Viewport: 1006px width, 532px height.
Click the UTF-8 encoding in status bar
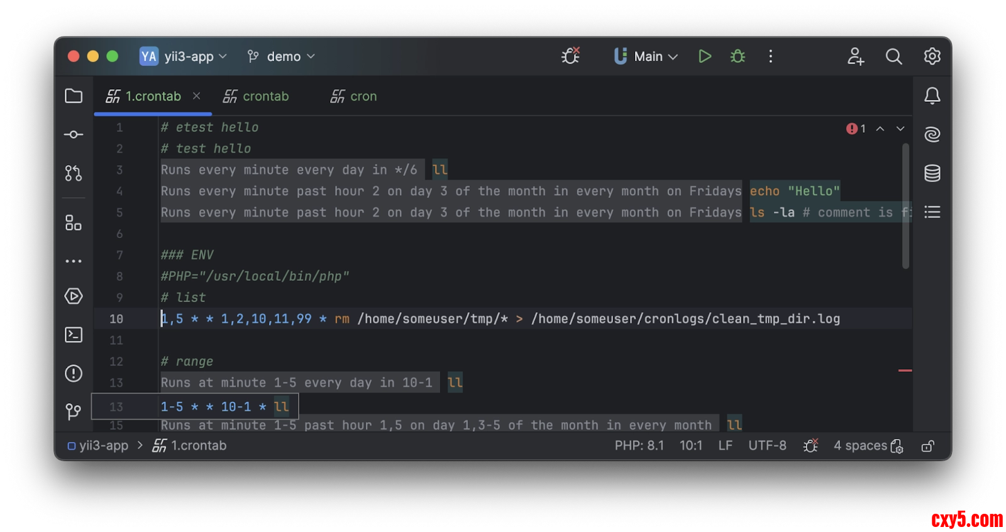(x=767, y=445)
